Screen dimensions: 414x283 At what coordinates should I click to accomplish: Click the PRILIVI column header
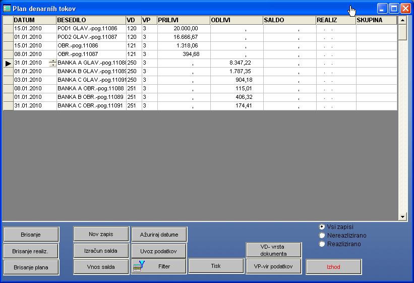click(184, 20)
